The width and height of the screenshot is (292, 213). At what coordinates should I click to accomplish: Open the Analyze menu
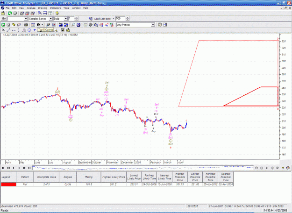click(x=31, y=8)
